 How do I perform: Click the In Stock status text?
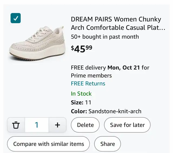point(81,94)
